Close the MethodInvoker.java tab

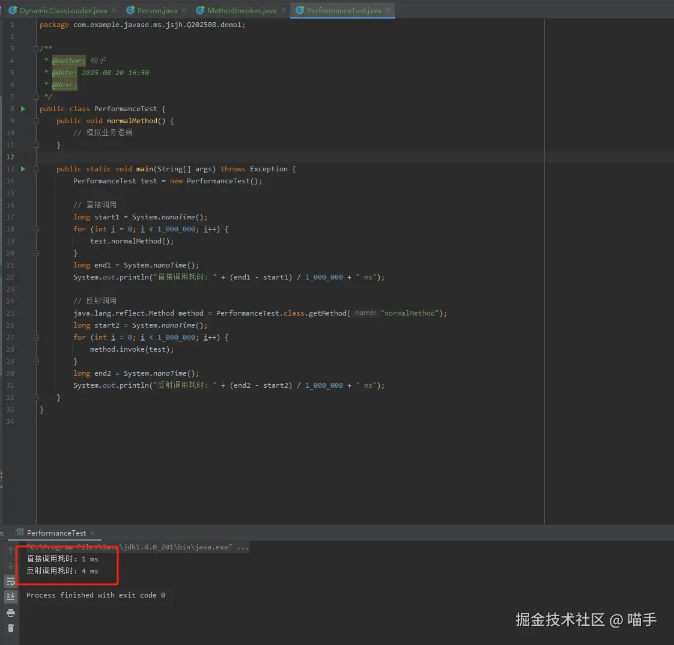[x=284, y=10]
